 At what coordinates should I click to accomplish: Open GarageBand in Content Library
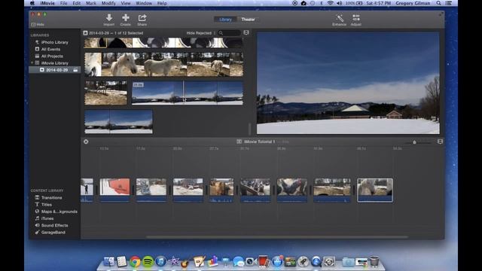[53, 233]
